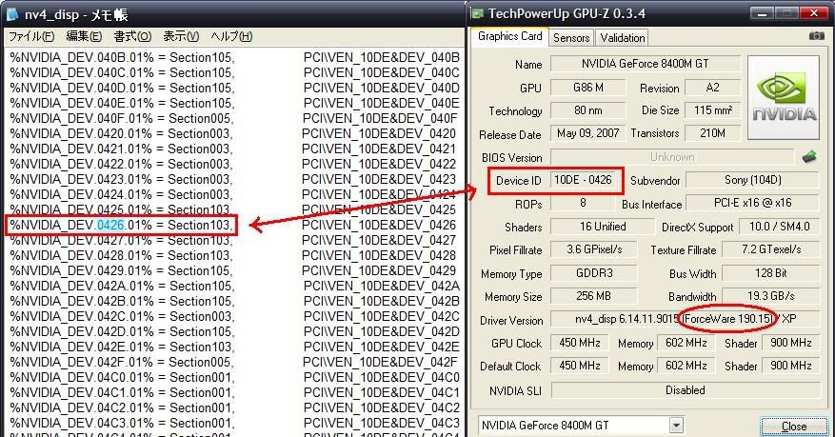Open the 編集(E) menu in Notepad
The height and width of the screenshot is (437, 835).
coord(84,37)
